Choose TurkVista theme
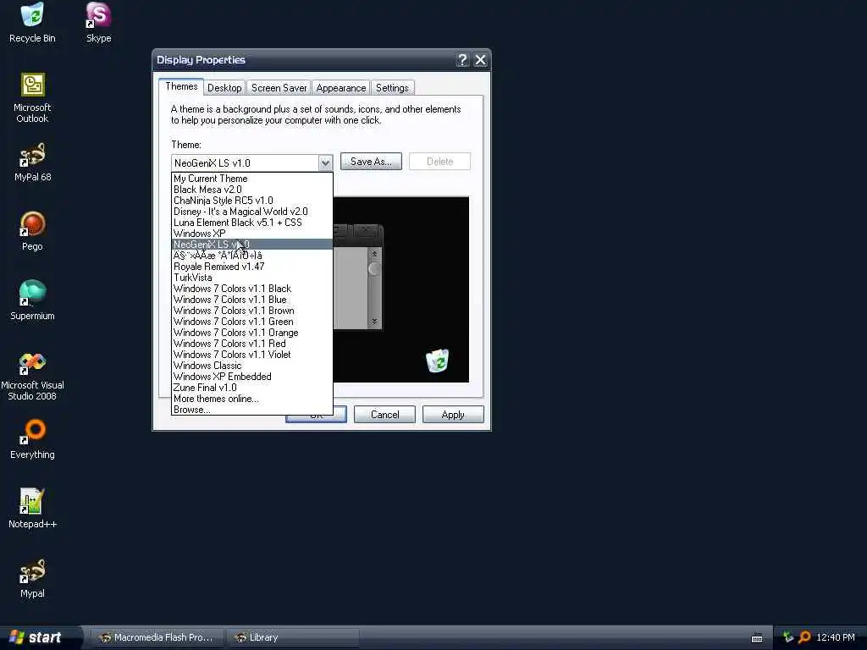Viewport: 867px width, 650px height. click(x=252, y=278)
